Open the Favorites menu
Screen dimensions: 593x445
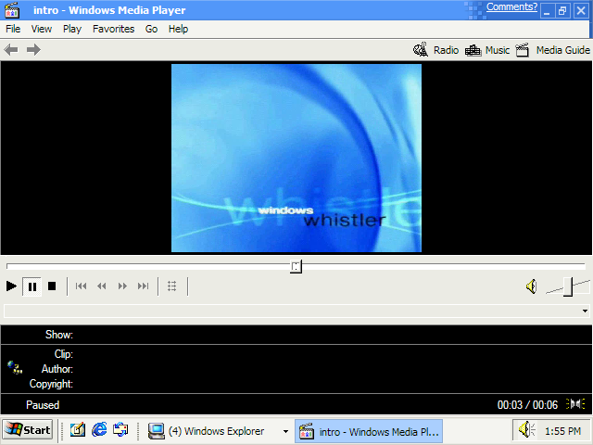(x=113, y=29)
